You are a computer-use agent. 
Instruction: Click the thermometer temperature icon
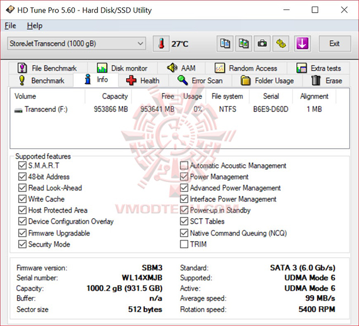point(161,44)
